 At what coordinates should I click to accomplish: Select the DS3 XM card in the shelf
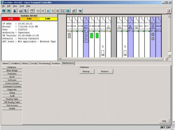click(136, 37)
